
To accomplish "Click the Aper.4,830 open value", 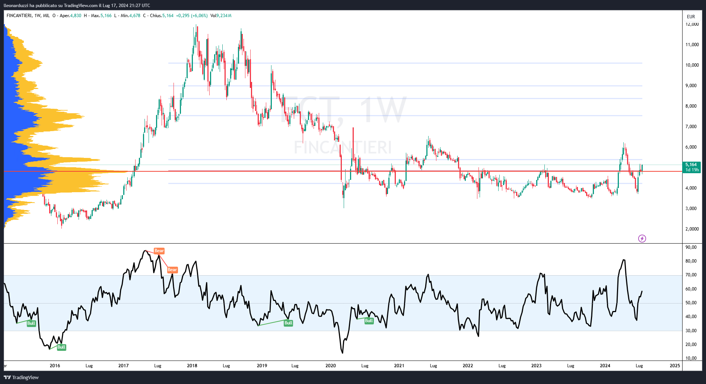I will [x=70, y=16].
